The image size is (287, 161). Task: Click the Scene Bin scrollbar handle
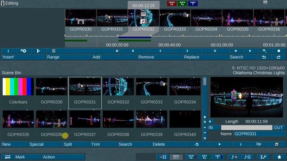pos(204,81)
